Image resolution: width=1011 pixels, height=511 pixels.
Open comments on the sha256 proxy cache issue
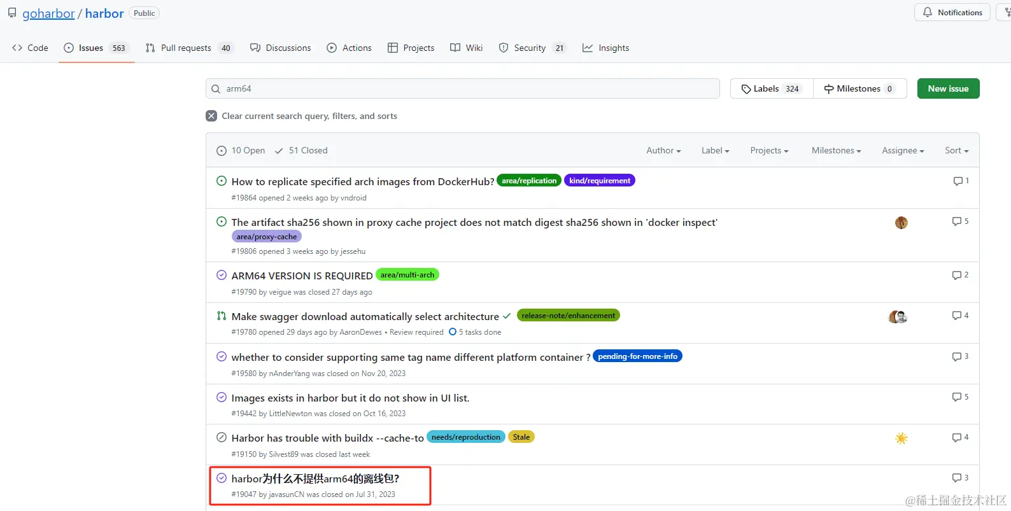point(960,221)
